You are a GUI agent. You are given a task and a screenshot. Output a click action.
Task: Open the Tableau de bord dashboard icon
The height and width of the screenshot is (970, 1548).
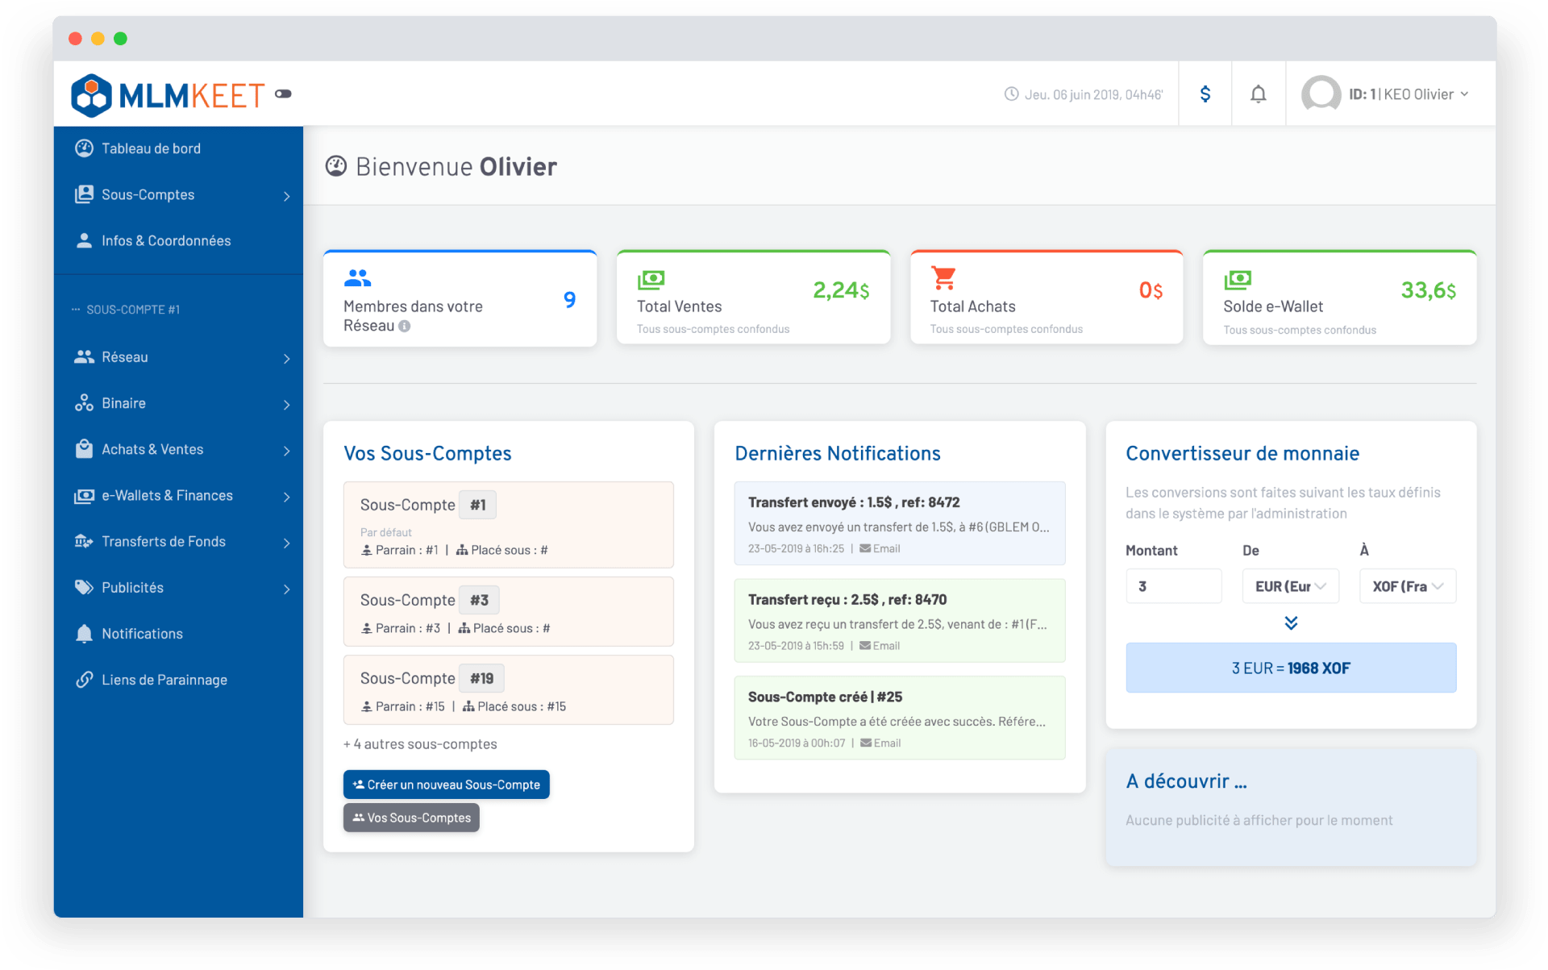[85, 148]
